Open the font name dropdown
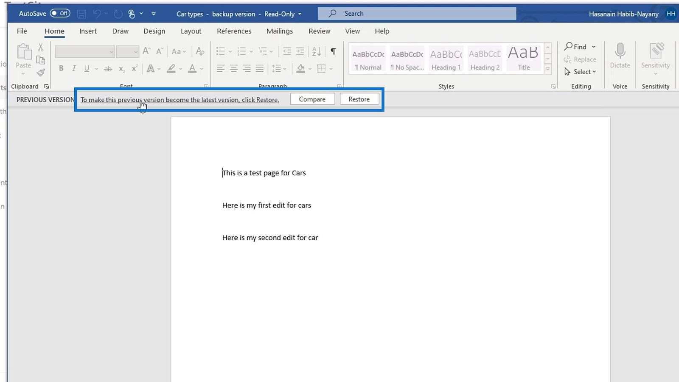 (x=111, y=52)
